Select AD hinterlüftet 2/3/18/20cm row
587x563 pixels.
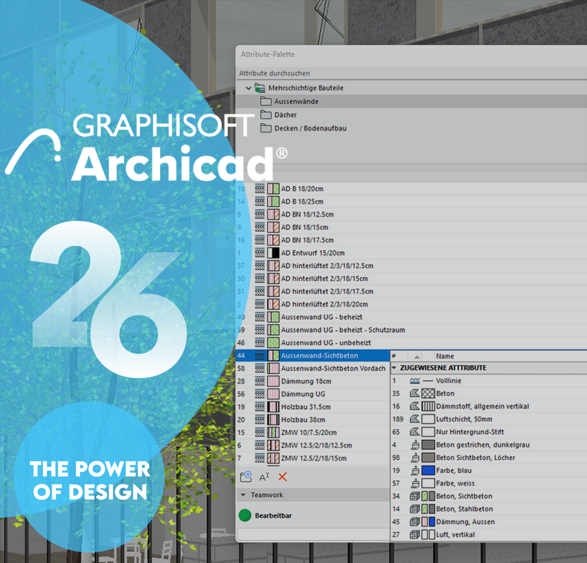[411, 304]
